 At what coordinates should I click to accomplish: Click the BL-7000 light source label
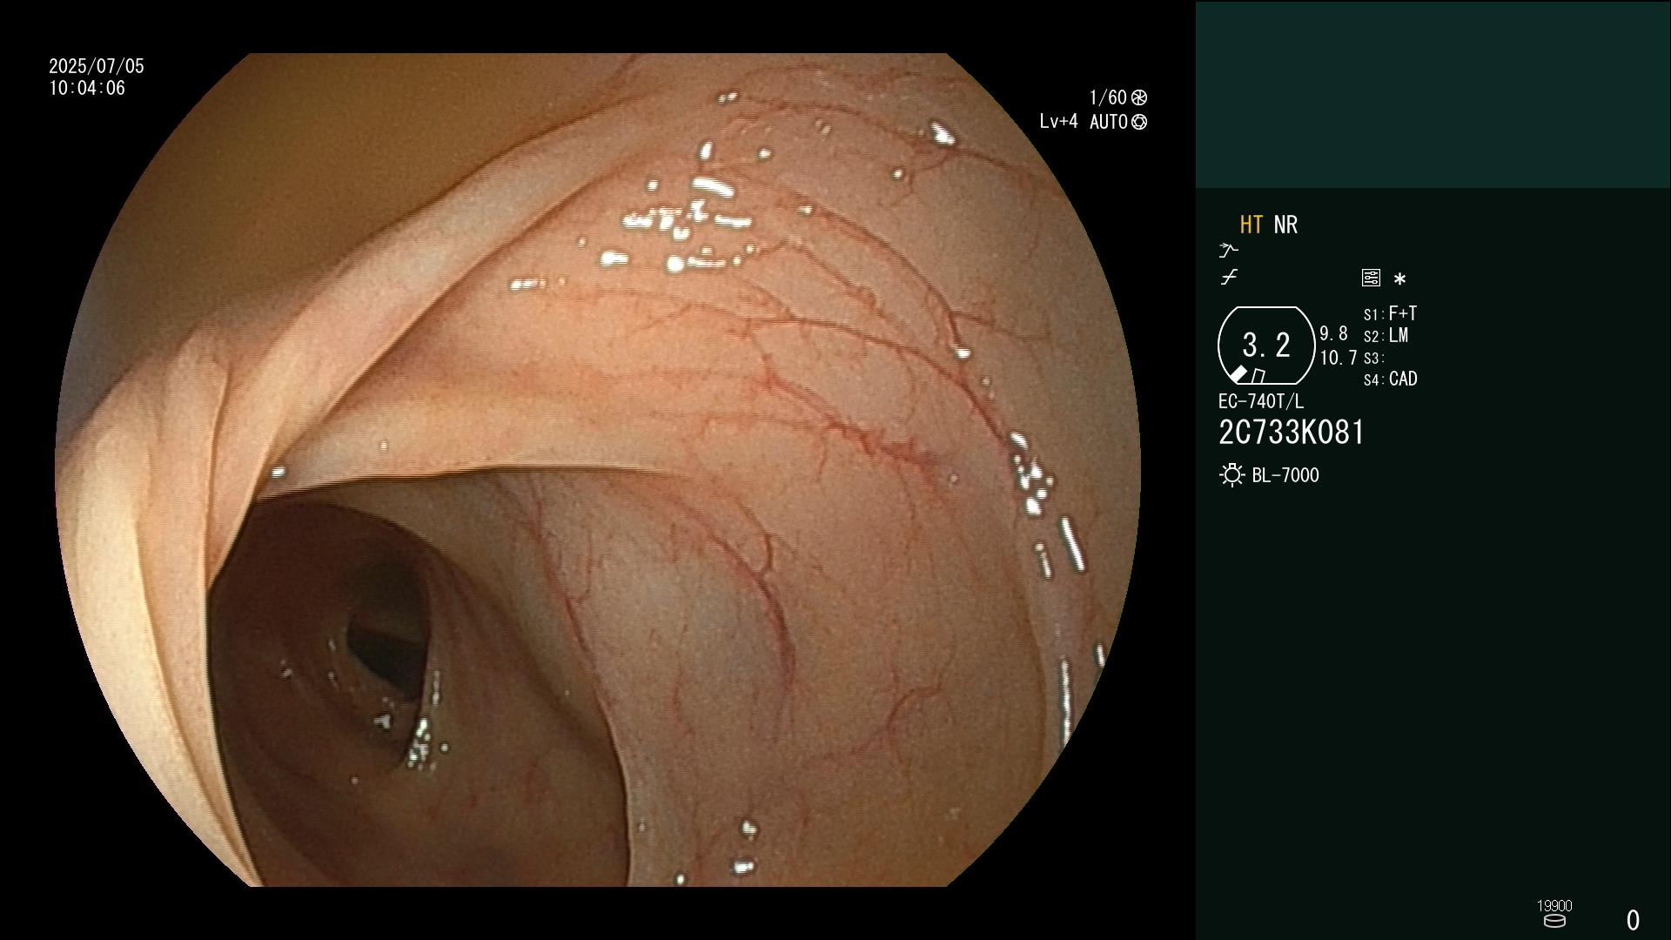(x=1285, y=475)
